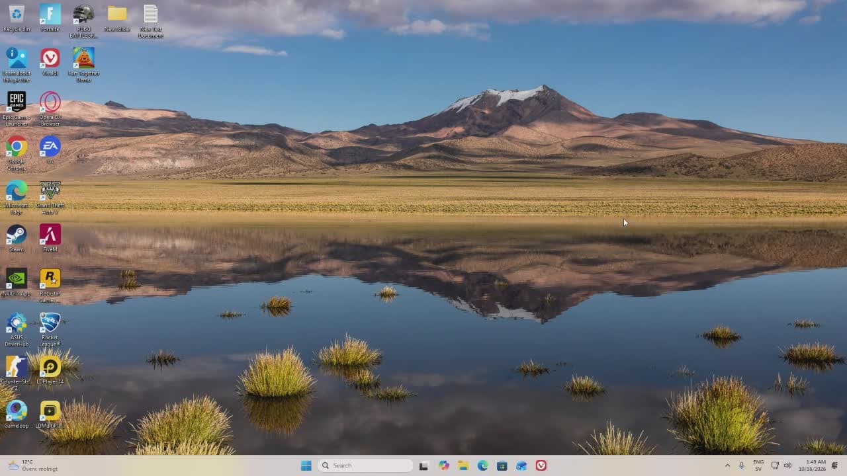Select the Epic Games Launcher shortcut
The height and width of the screenshot is (476, 847).
[17, 109]
